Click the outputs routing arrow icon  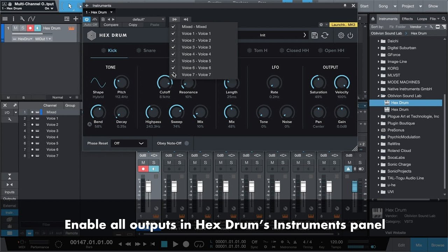[x=175, y=19]
